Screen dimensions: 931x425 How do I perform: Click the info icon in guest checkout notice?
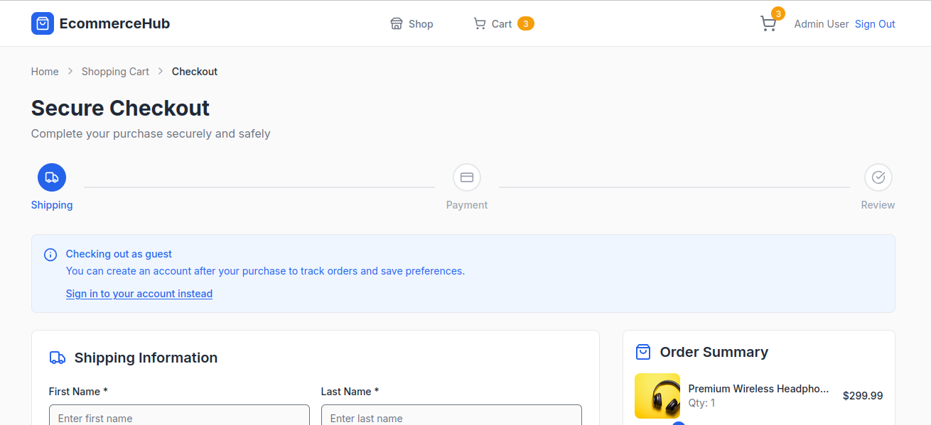50,255
